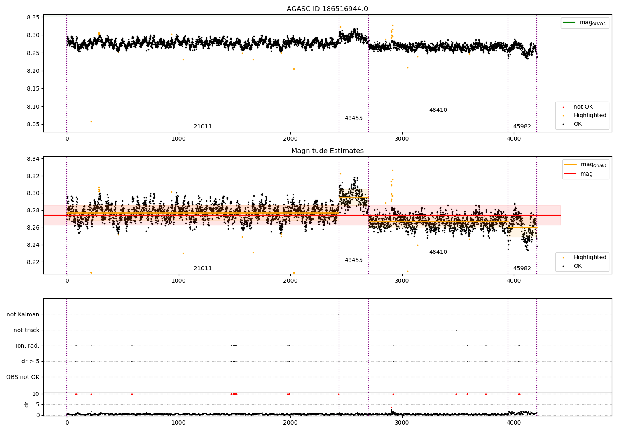Click y-axis tick '8.28' in the middle plot
The width and height of the screenshot is (618, 432).
pos(33,211)
